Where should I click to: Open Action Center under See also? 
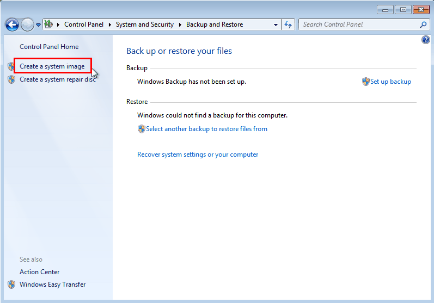40,272
